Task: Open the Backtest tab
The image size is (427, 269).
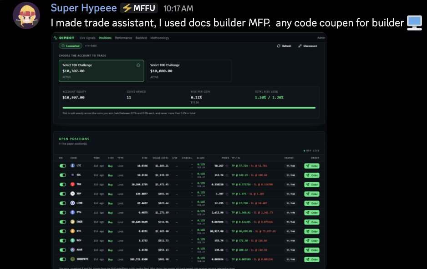Action: [141, 38]
